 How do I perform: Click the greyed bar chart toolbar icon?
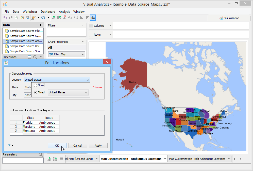[70, 18]
